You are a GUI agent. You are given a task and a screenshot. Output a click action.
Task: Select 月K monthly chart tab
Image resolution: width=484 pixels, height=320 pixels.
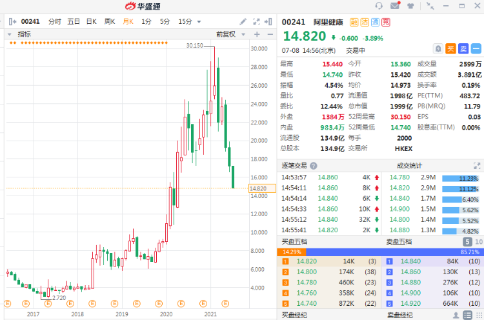pos(128,21)
